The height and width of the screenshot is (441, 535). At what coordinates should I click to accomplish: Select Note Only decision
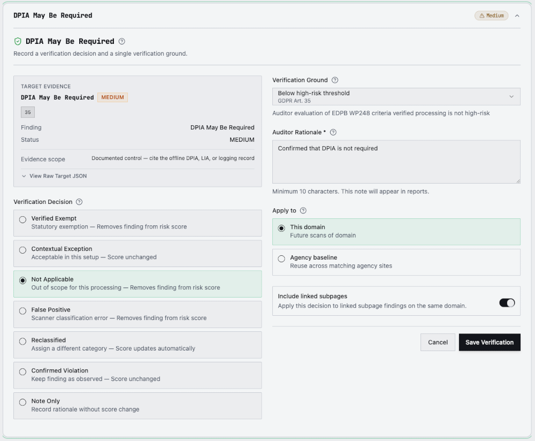[x=137, y=406]
